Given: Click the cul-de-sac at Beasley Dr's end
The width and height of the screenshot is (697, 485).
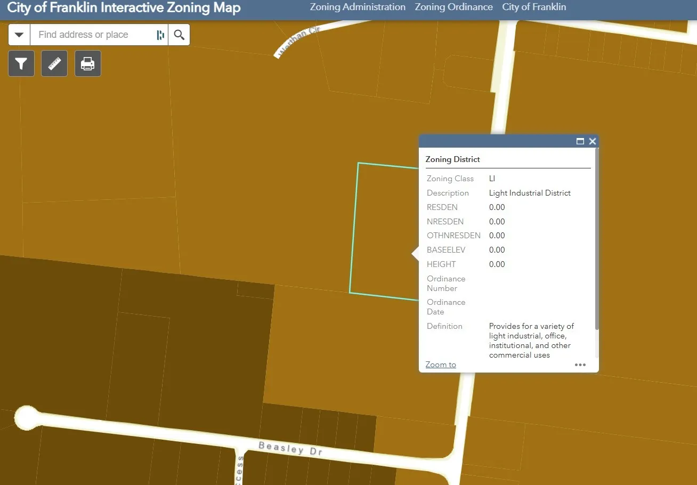Looking at the screenshot, I should pyautogui.click(x=26, y=417).
